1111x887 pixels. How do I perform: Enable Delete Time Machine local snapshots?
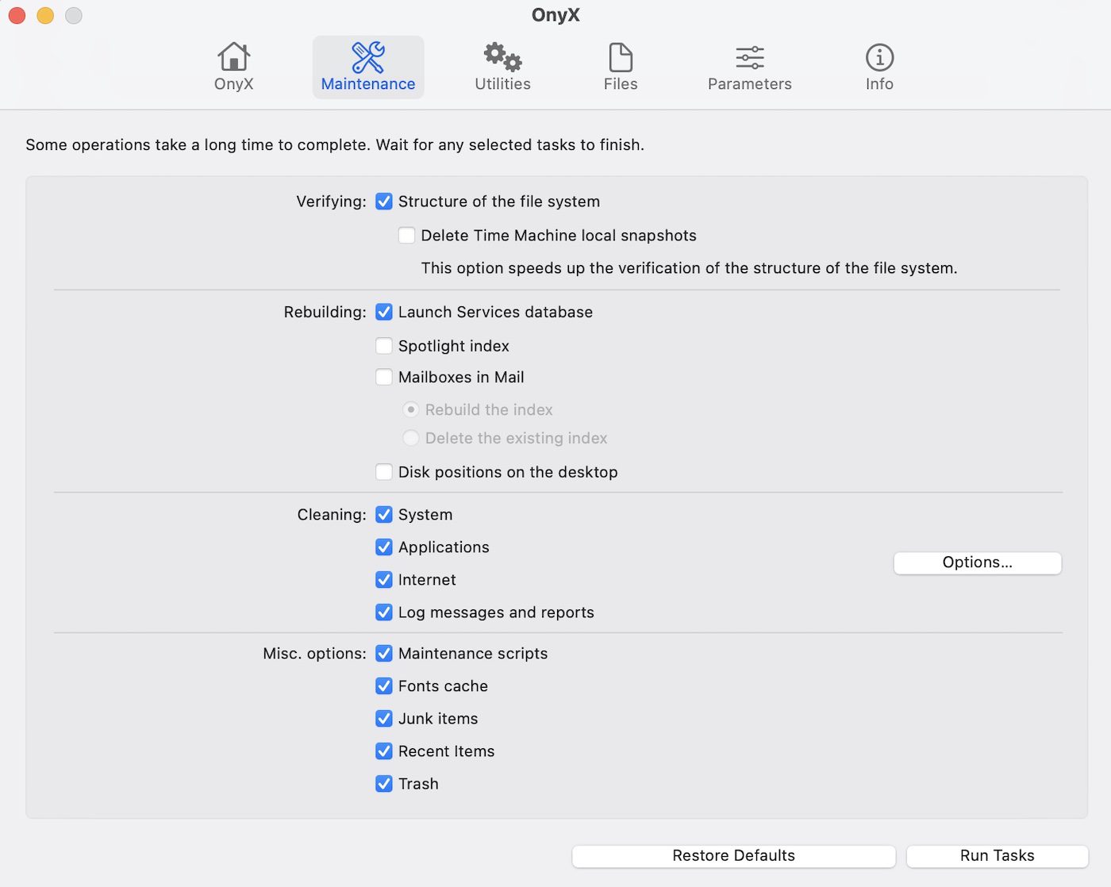406,236
